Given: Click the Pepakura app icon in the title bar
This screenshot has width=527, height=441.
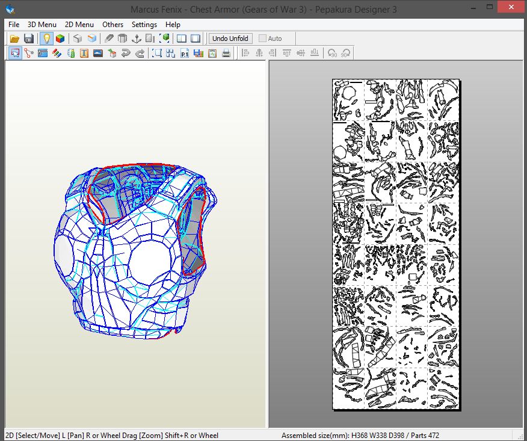Looking at the screenshot, I should 10,9.
